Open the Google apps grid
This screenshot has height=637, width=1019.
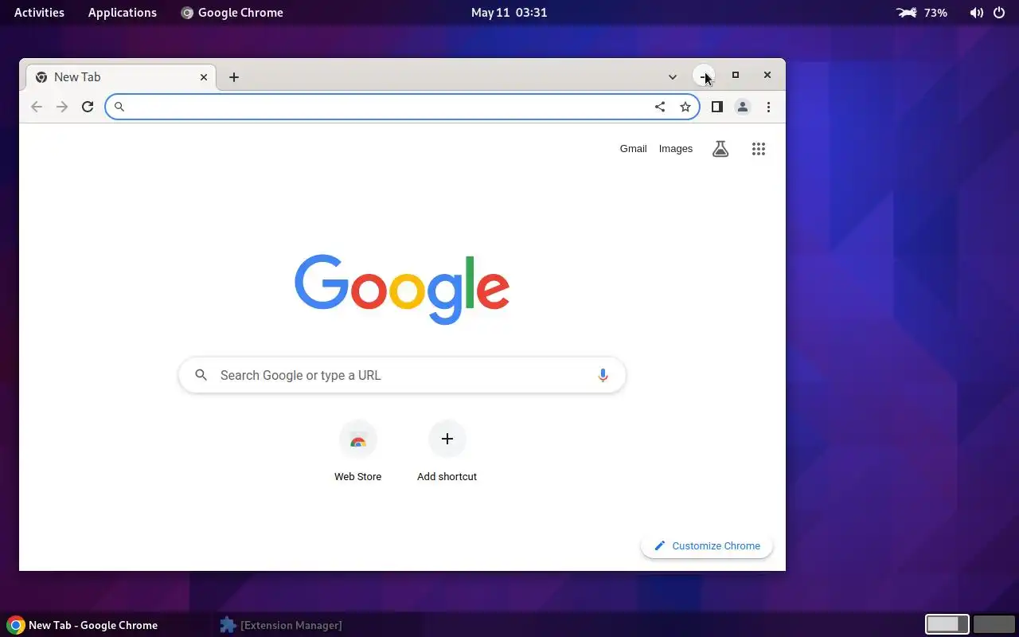(759, 149)
